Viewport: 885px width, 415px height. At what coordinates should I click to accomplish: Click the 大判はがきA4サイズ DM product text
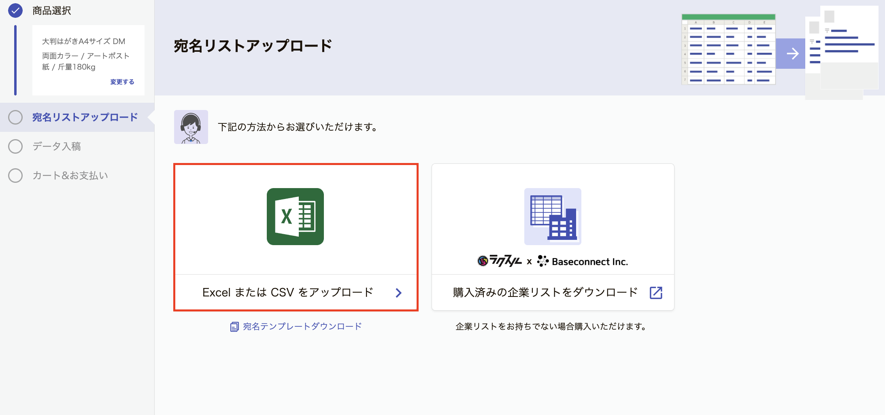[x=84, y=41]
